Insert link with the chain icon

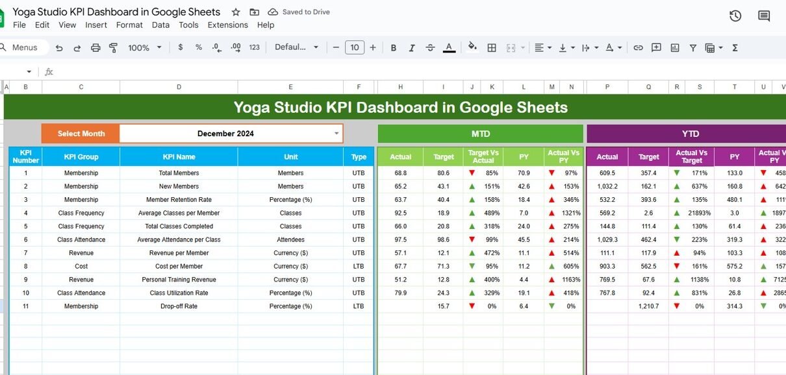tap(638, 47)
